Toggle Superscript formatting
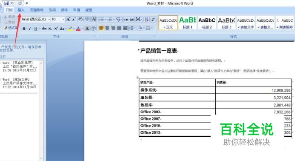This screenshot has height=161, width=295. pos(56,29)
